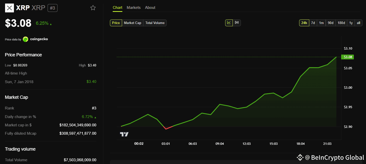366x164 pixels.
Task: Click the All-time High label
Action: 16,73
